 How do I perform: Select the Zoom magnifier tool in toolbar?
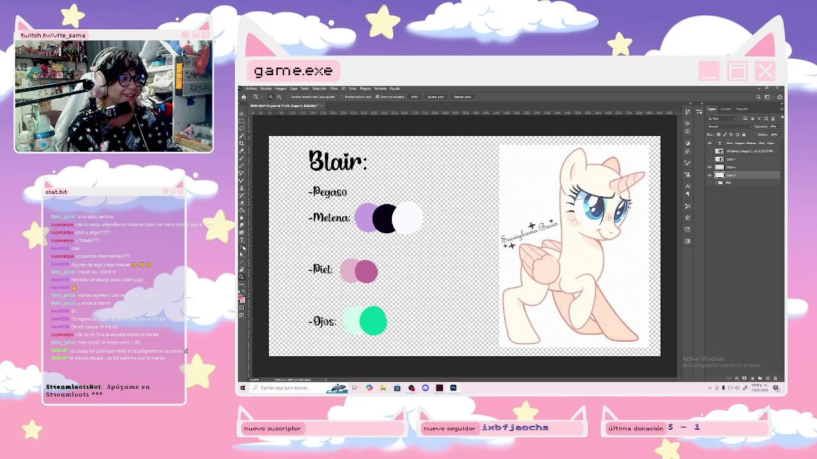pos(241,277)
